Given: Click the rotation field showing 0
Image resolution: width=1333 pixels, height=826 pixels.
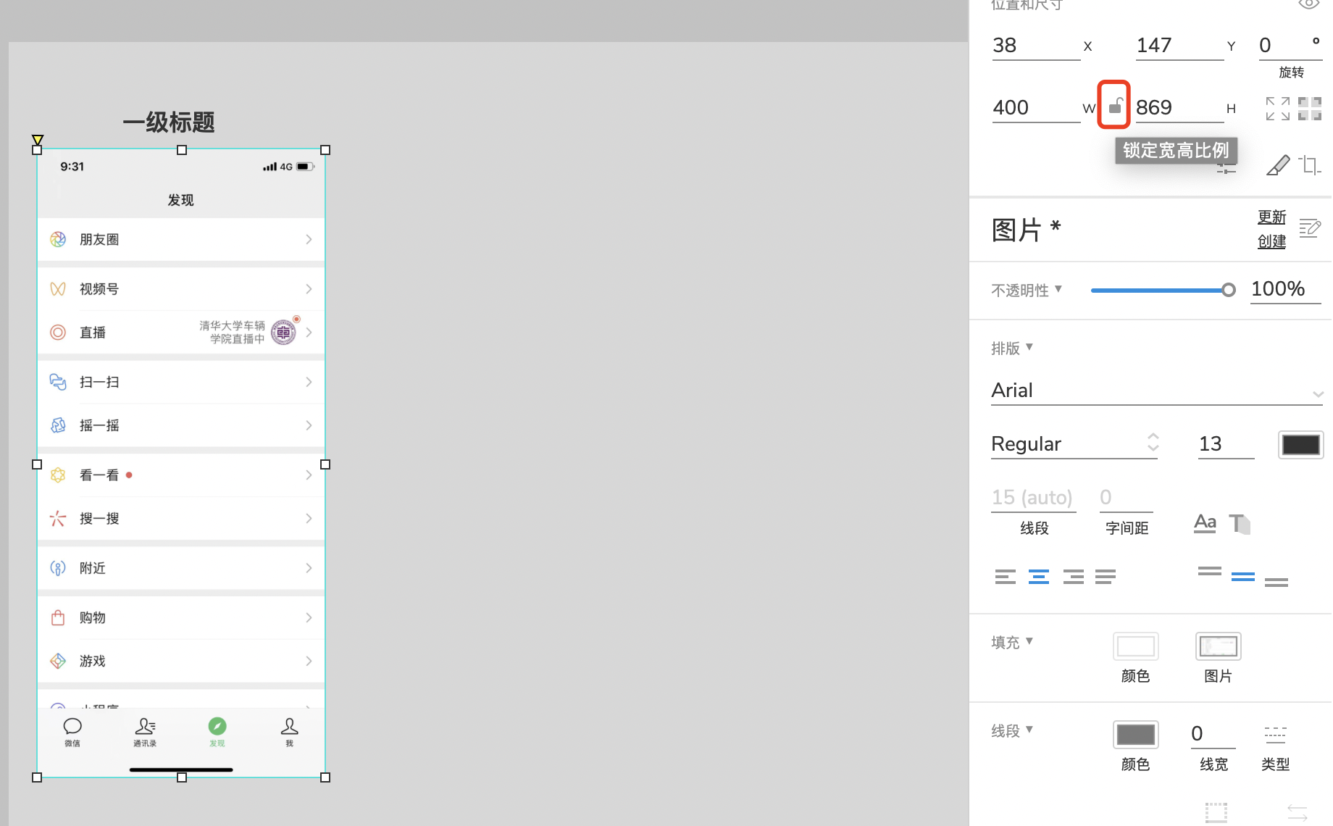Looking at the screenshot, I should pyautogui.click(x=1290, y=46).
